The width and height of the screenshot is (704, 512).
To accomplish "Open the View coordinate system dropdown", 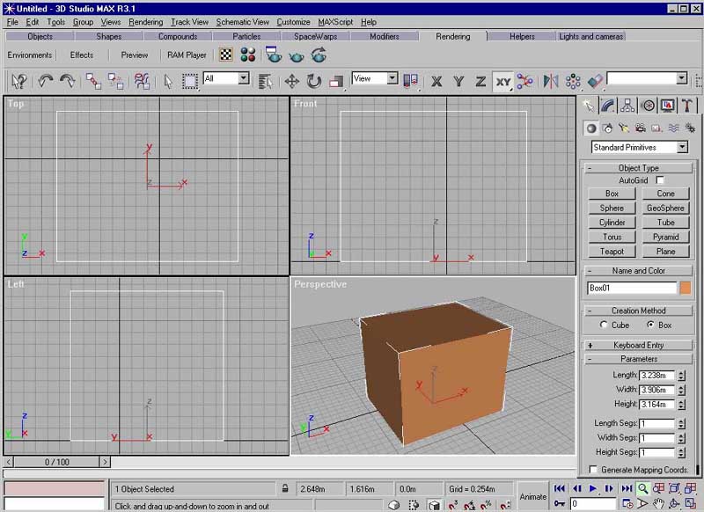I will point(375,78).
